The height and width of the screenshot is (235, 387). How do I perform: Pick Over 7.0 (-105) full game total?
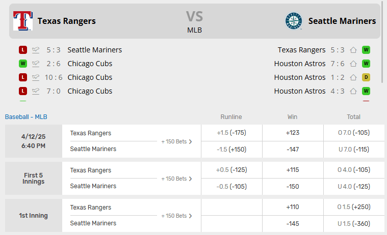(x=354, y=133)
